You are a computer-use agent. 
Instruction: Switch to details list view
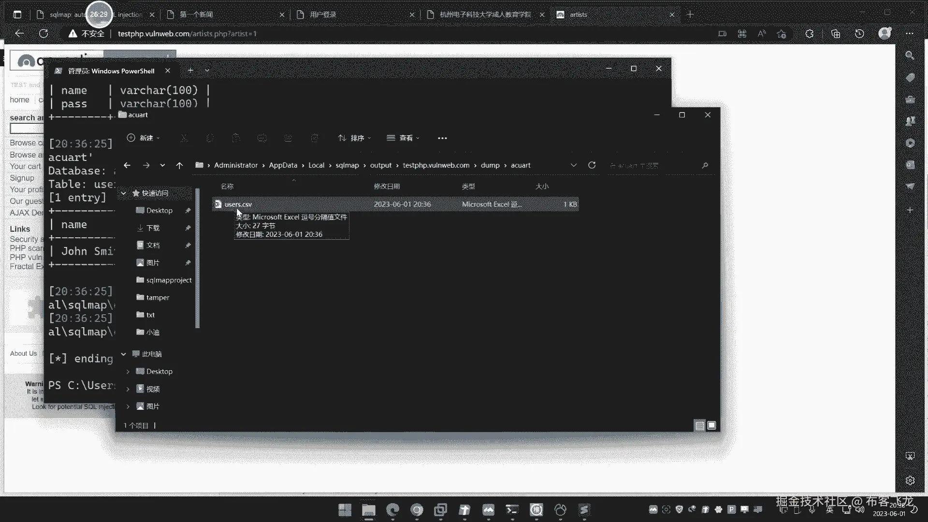[699, 425]
